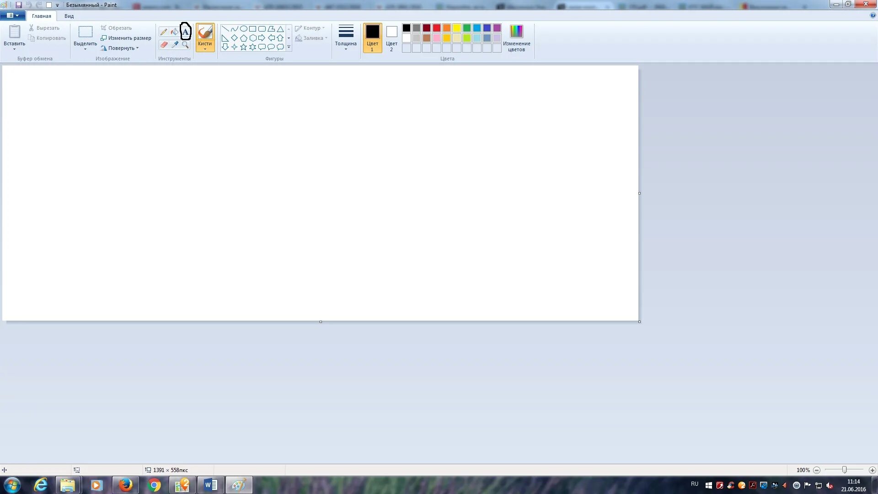Choose the Rectangle shape
The width and height of the screenshot is (878, 494).
[252, 29]
